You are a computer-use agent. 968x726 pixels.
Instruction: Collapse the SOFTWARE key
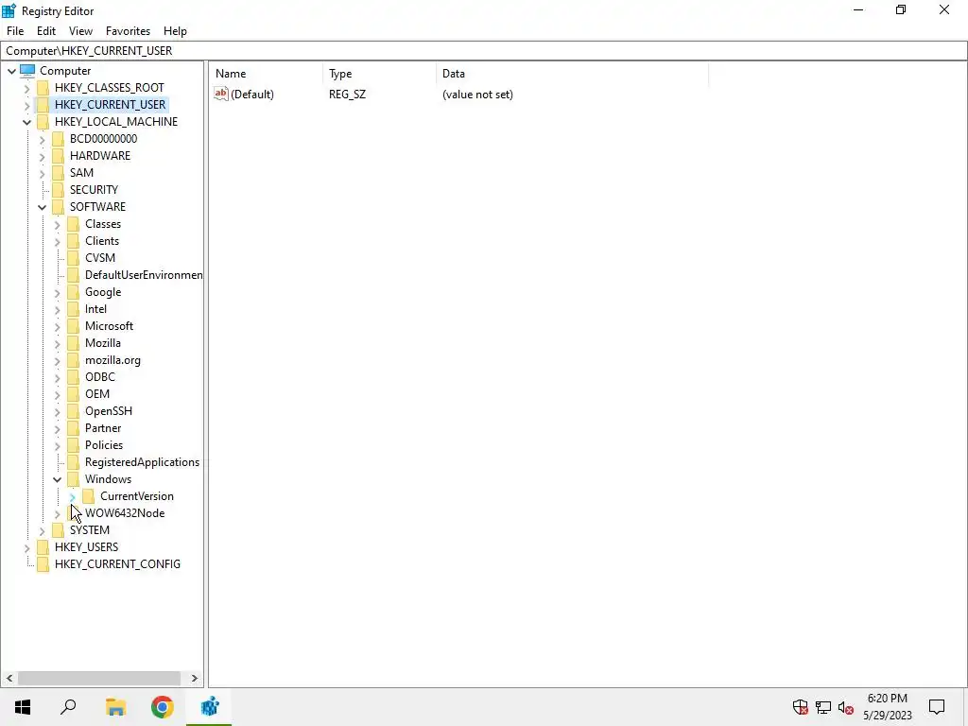pyautogui.click(x=42, y=207)
